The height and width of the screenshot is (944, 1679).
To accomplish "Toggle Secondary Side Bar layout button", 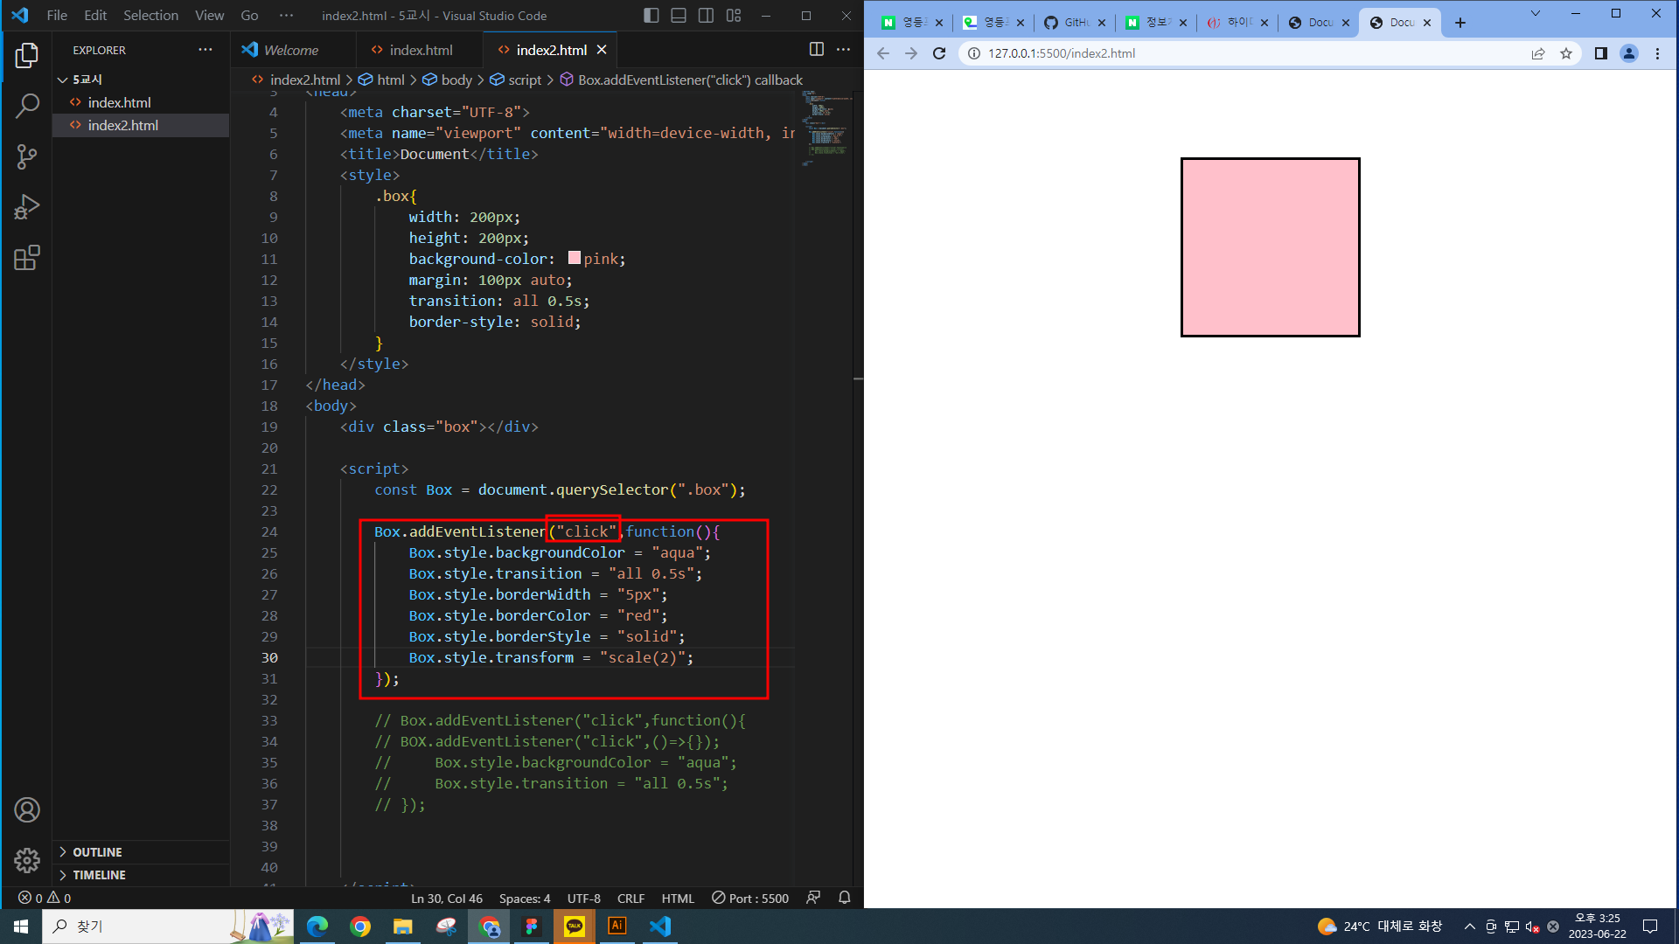I will [706, 16].
